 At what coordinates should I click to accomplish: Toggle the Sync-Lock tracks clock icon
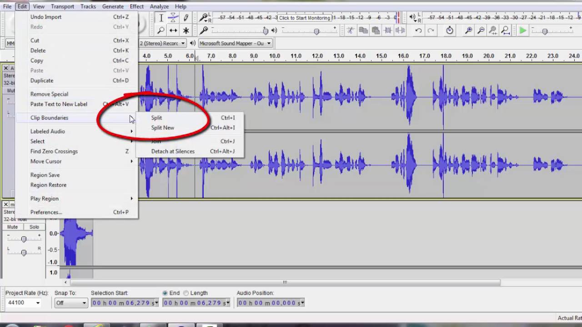[x=449, y=30]
